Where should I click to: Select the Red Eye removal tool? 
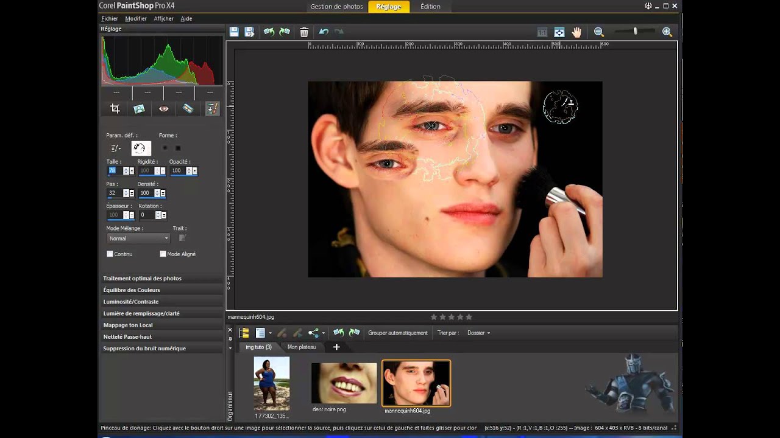pos(163,108)
